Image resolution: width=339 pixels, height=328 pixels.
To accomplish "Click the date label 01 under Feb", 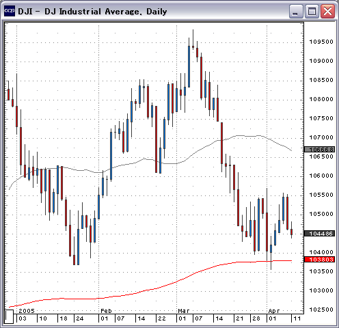I will pyautogui.click(x=105, y=318).
